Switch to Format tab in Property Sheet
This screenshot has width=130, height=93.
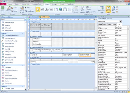pos(100,24)
